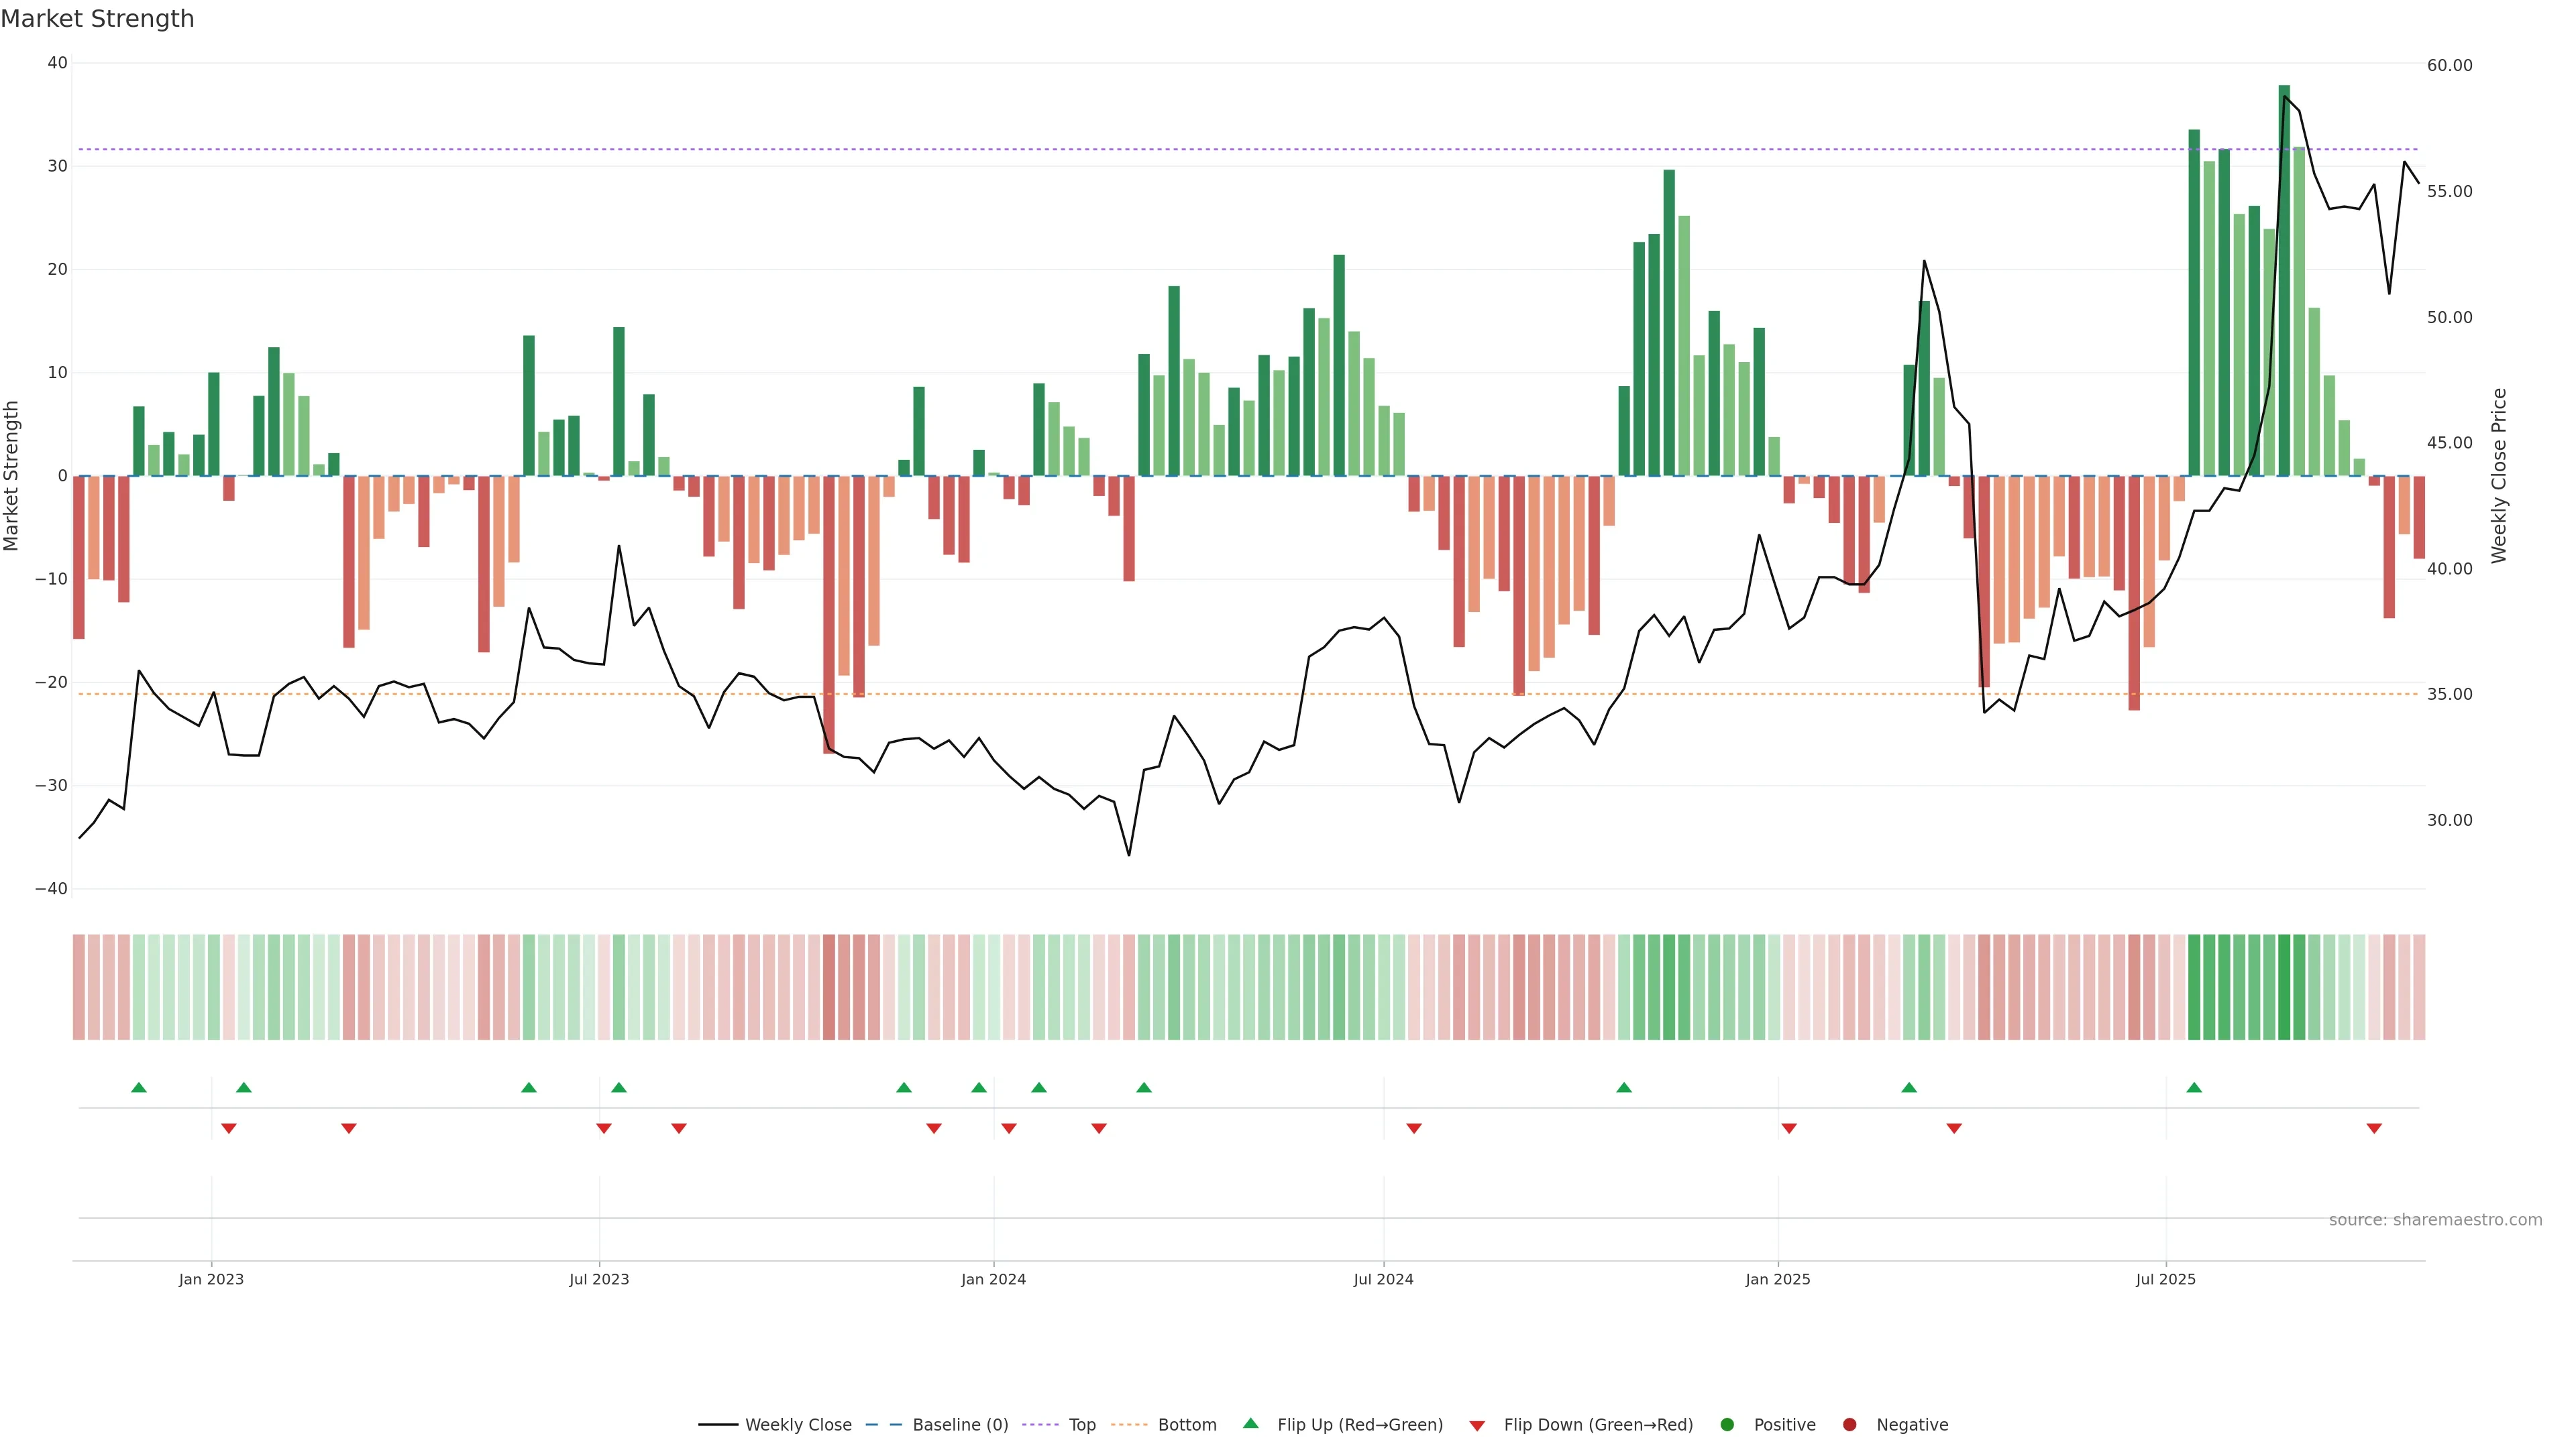Image resolution: width=2576 pixels, height=1448 pixels.
Task: Click the Market Strength chart title
Action: pos(97,19)
